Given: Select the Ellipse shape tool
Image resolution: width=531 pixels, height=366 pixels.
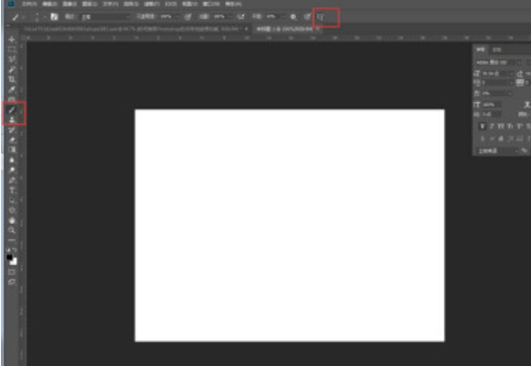Looking at the screenshot, I should [x=11, y=211].
